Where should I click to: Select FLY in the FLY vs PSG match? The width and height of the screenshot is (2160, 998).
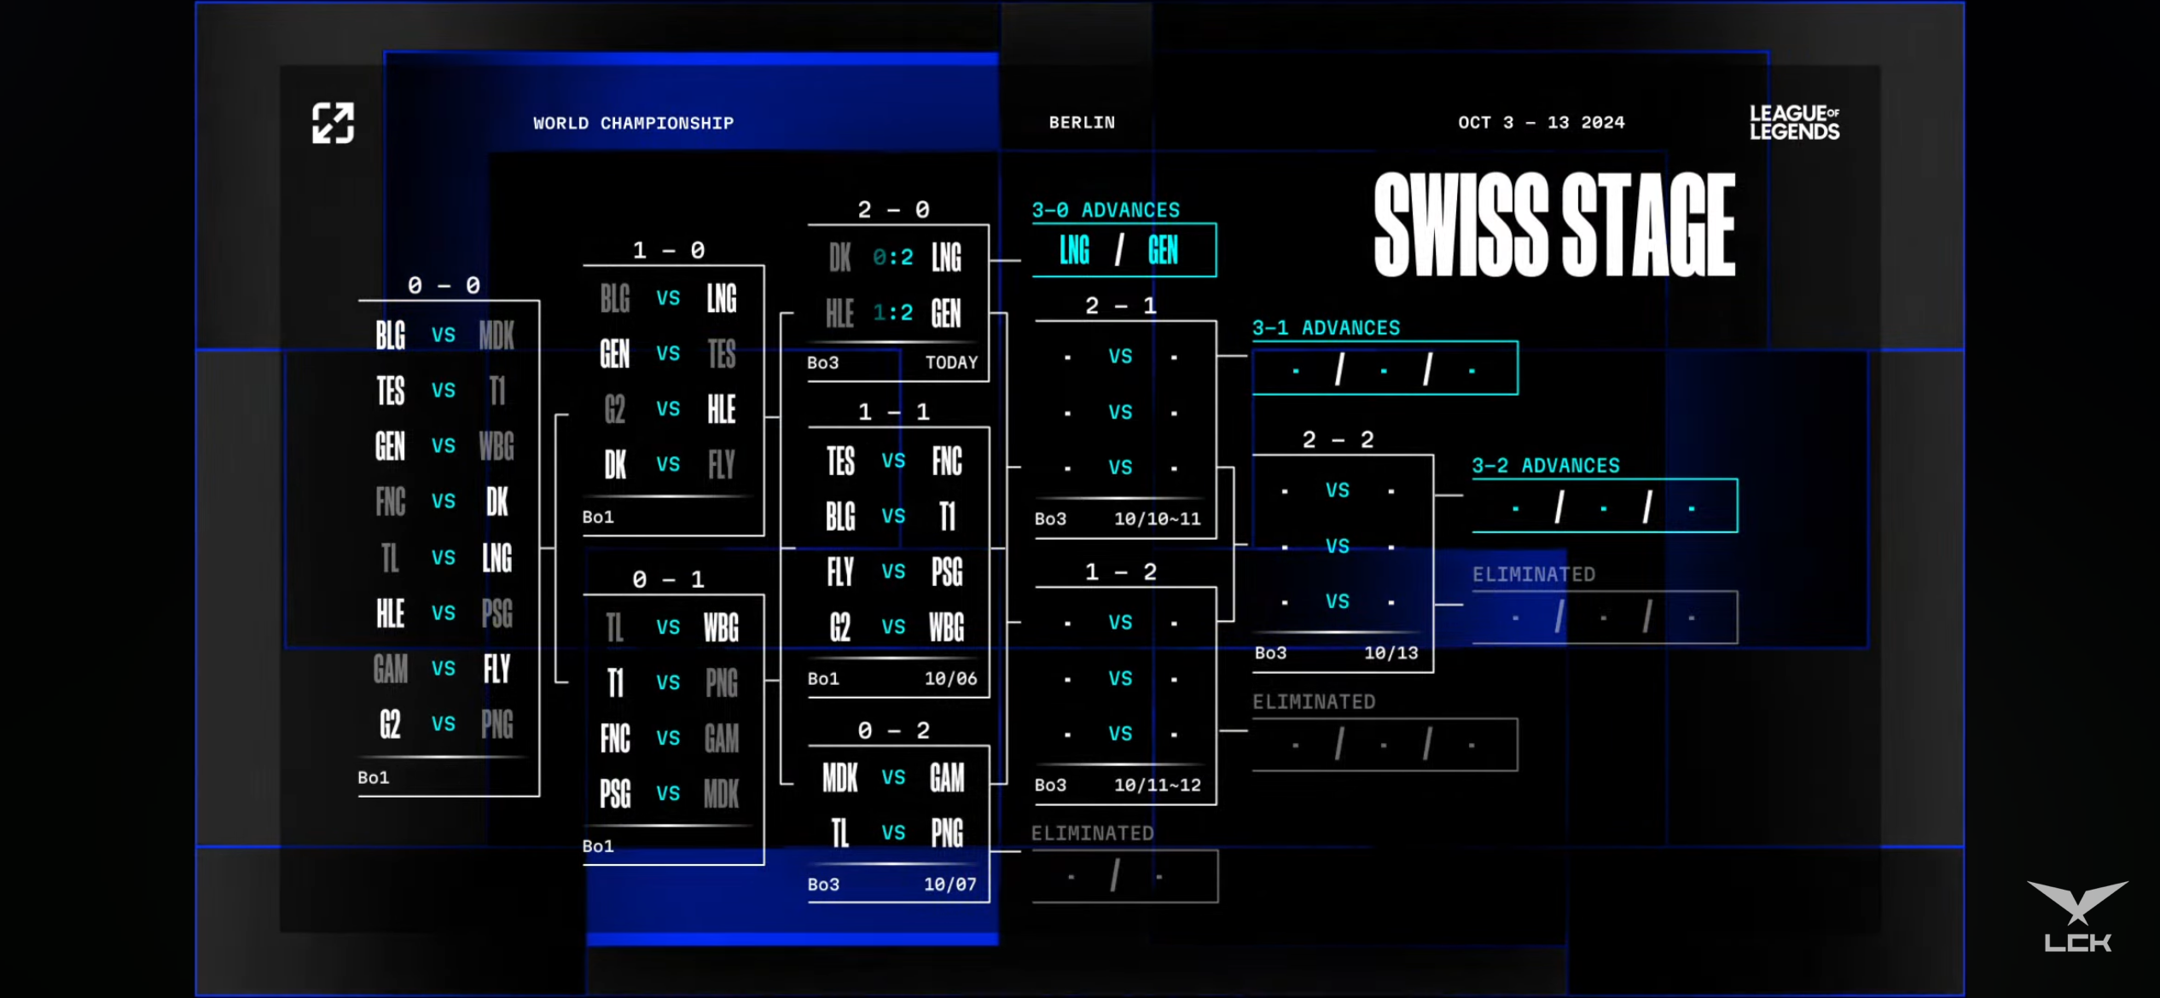click(840, 572)
